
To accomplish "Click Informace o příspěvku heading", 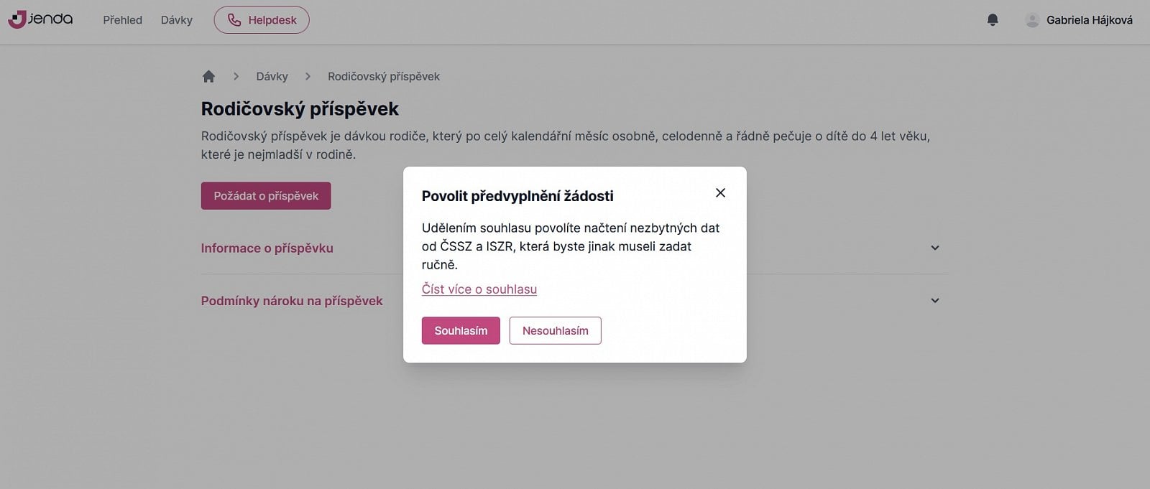I will click(x=267, y=248).
